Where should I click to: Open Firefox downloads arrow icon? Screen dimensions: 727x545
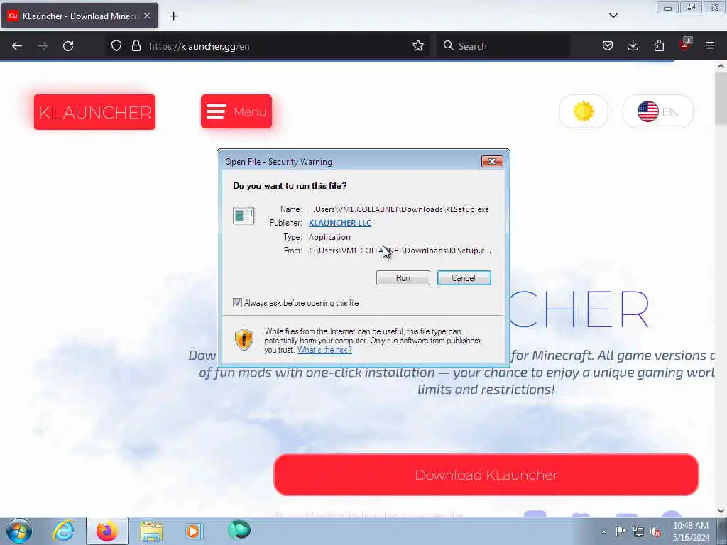[x=633, y=46]
